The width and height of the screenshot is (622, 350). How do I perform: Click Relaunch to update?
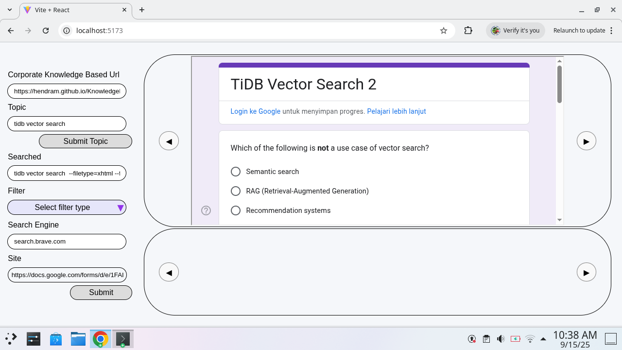click(x=579, y=31)
